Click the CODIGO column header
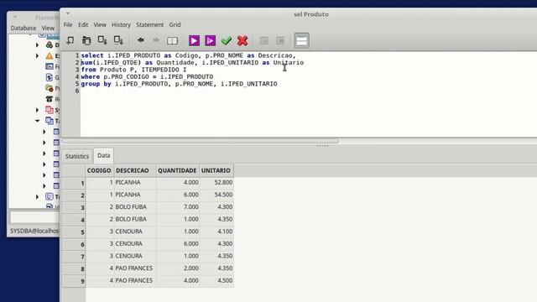537x302 pixels. pos(99,170)
